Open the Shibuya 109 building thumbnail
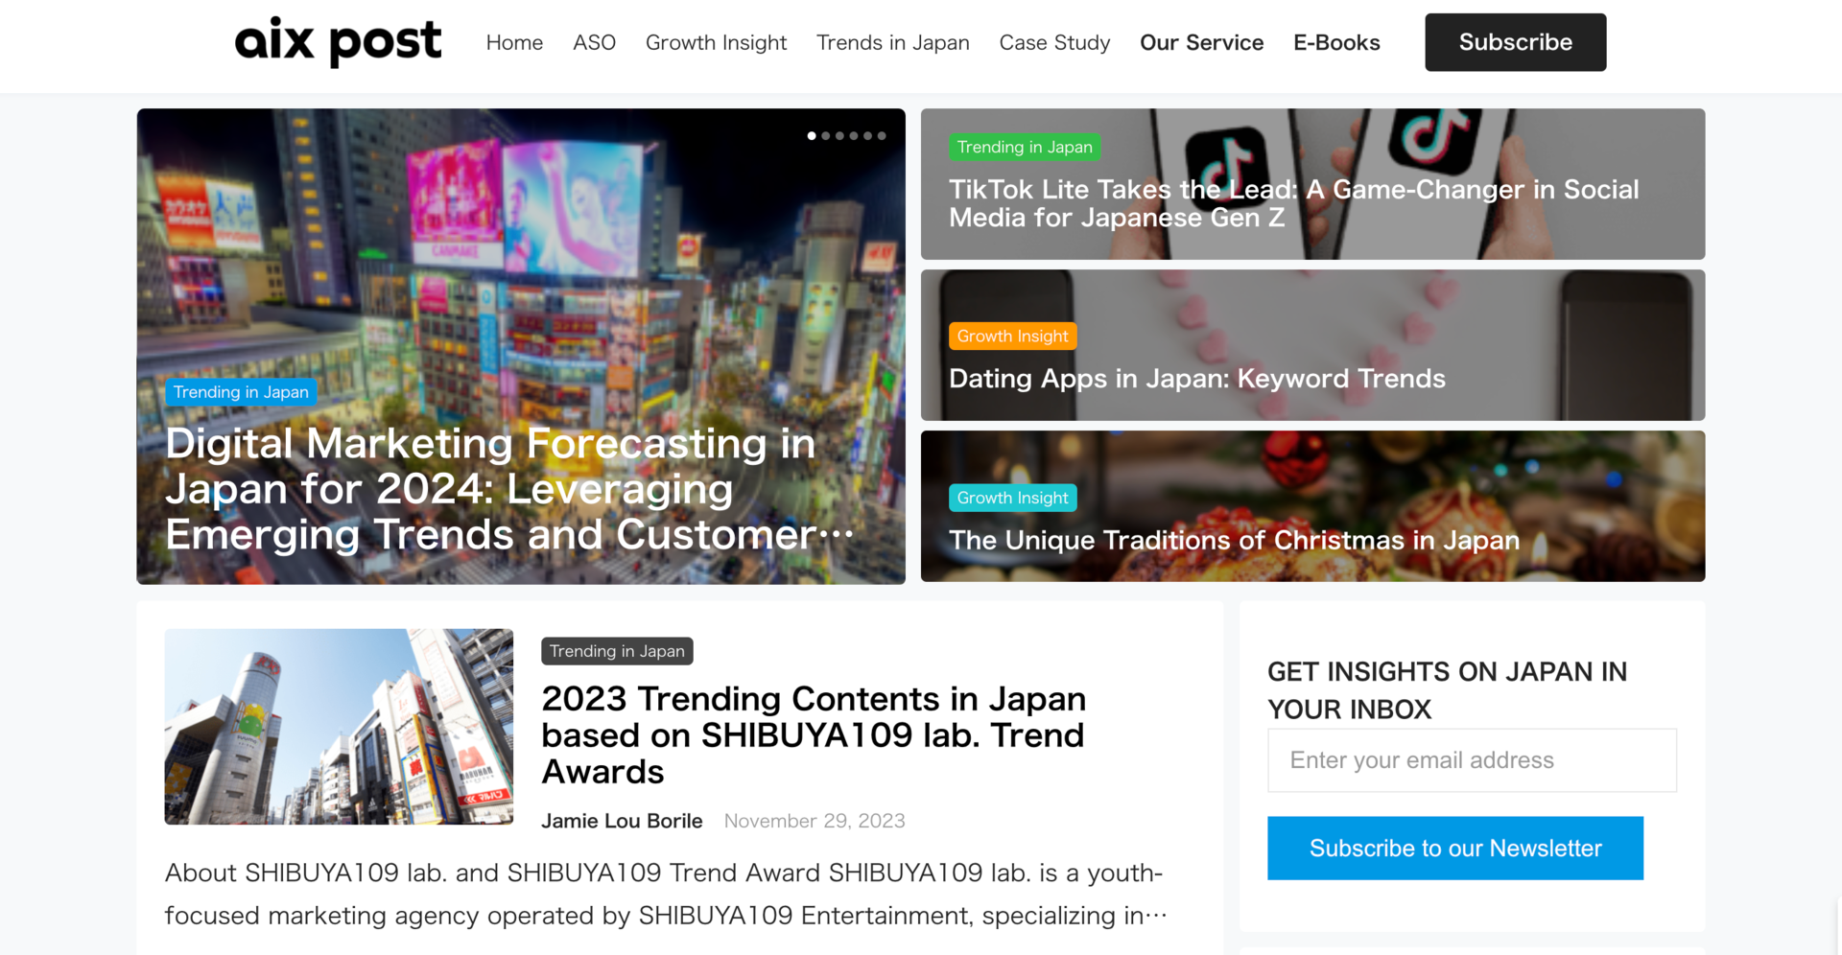This screenshot has width=1842, height=955. tap(339, 727)
